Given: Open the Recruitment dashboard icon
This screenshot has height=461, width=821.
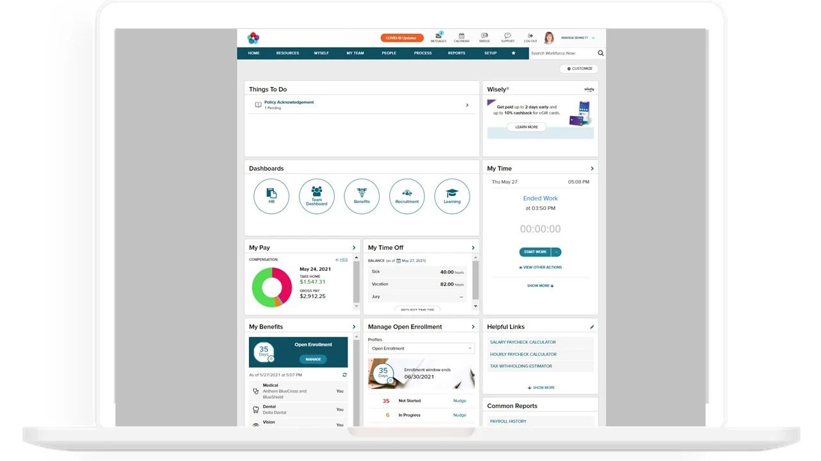Looking at the screenshot, I should 407,196.
